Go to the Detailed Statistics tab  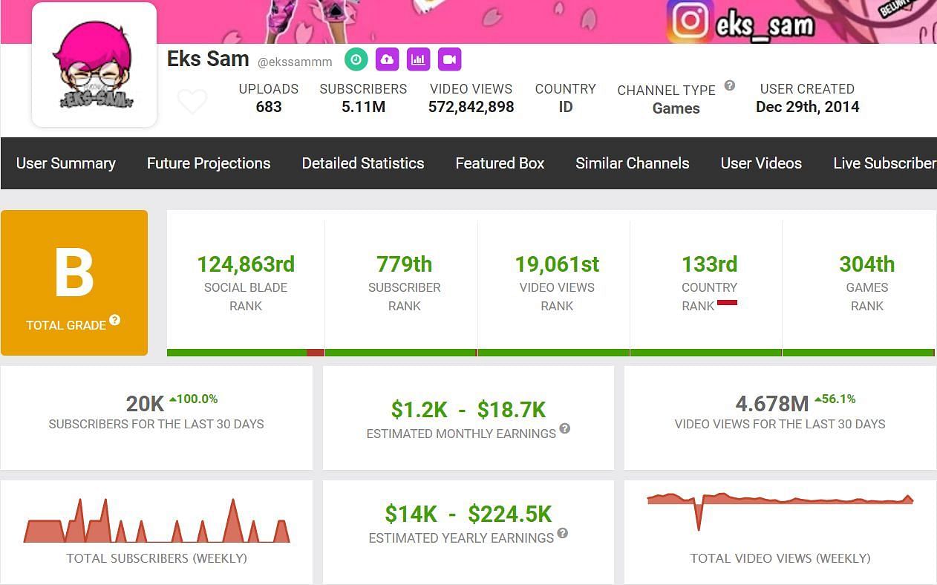[x=363, y=163]
